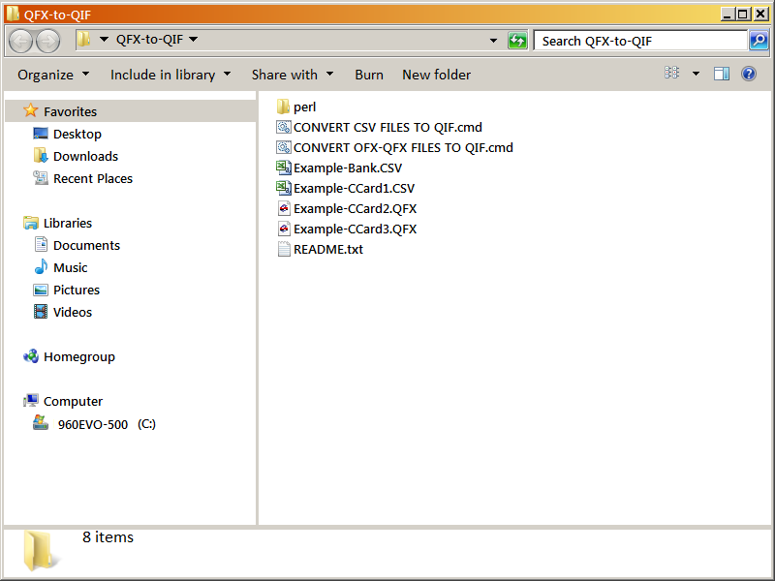The width and height of the screenshot is (775, 581).
Task: Click the Change your view icon
Action: (x=672, y=74)
